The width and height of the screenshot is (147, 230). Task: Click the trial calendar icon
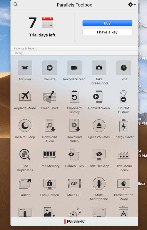click(x=47, y=22)
